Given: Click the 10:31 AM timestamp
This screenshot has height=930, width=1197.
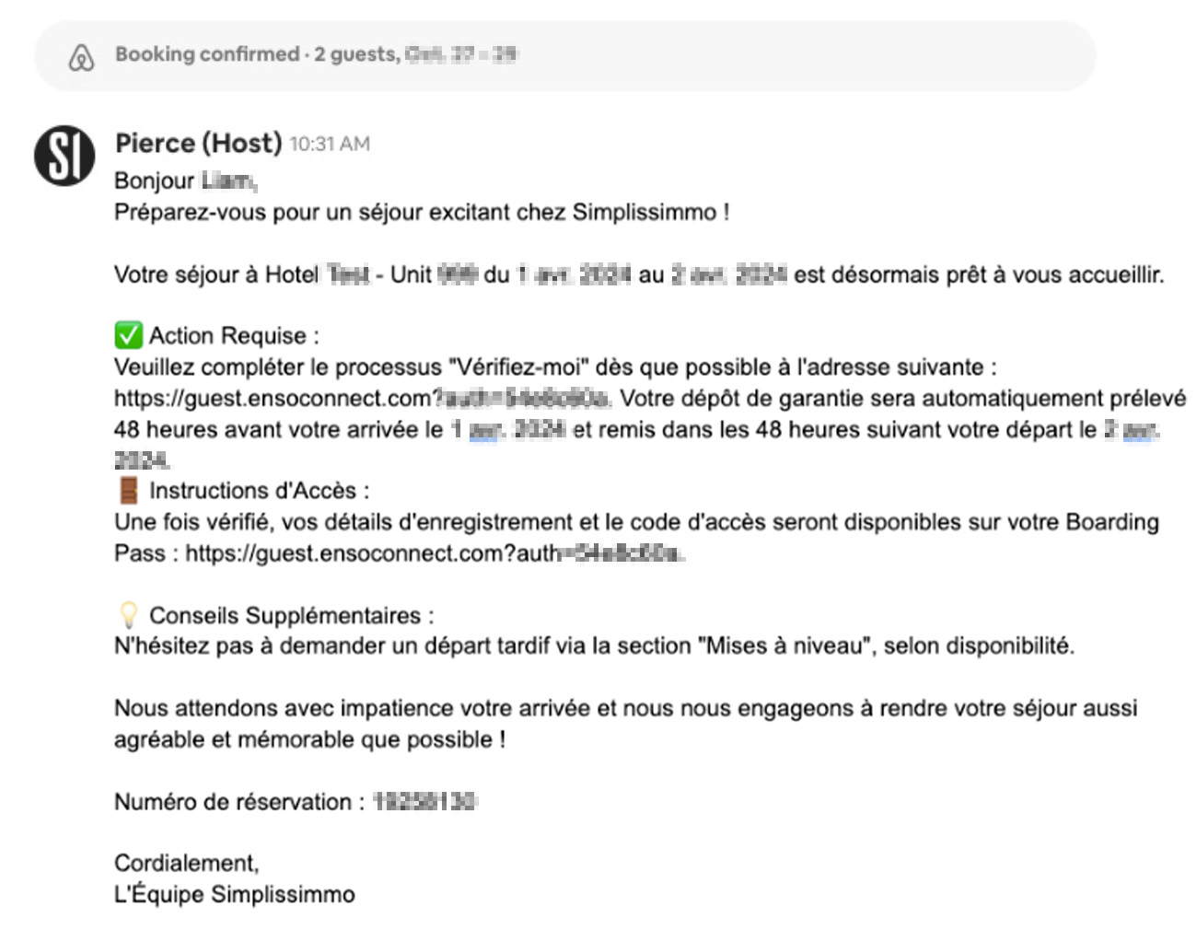Looking at the screenshot, I should 330,144.
